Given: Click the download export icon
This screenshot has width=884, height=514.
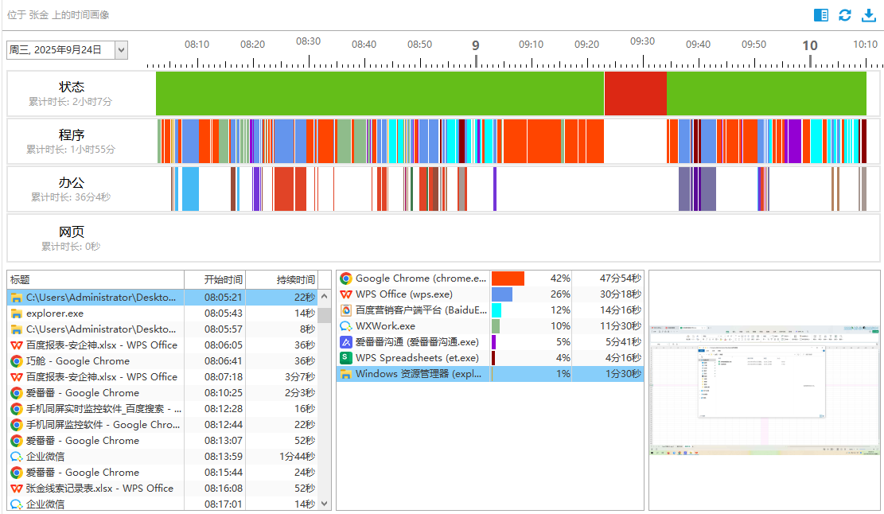Looking at the screenshot, I should pos(869,15).
